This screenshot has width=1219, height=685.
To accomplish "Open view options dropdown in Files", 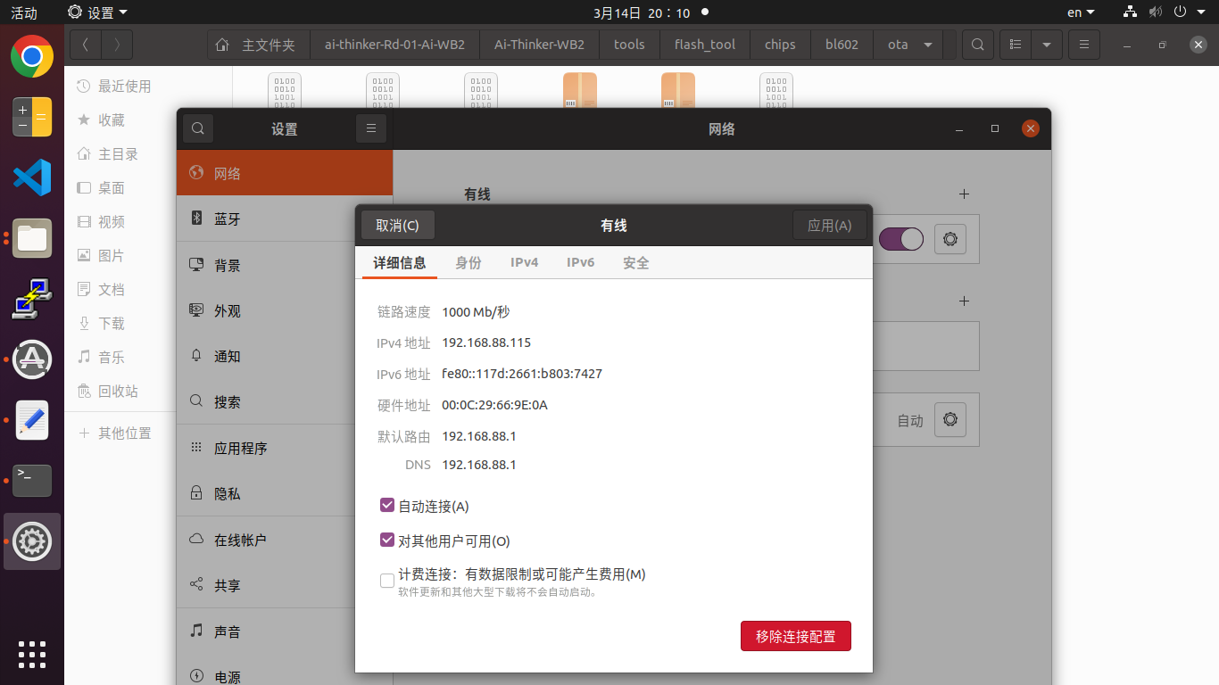I will click(x=1047, y=45).
